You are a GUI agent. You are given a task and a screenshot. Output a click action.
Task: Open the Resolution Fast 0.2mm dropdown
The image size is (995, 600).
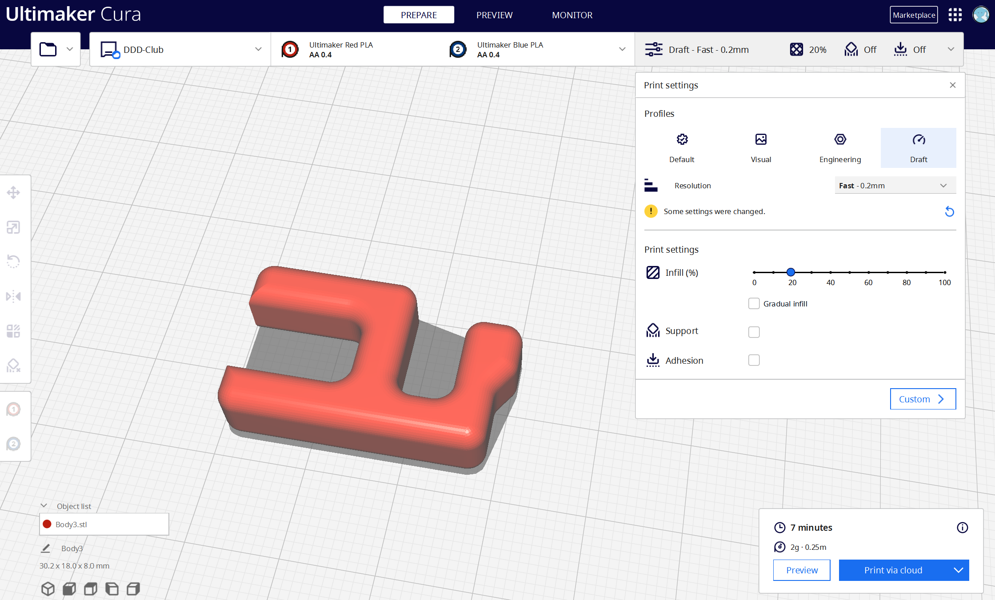pyautogui.click(x=895, y=186)
